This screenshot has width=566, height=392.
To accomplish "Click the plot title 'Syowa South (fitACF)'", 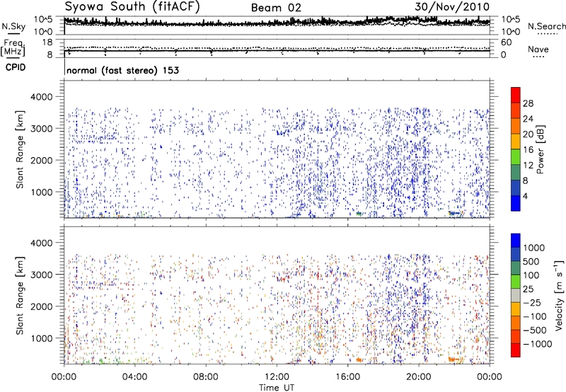I will coord(132,6).
